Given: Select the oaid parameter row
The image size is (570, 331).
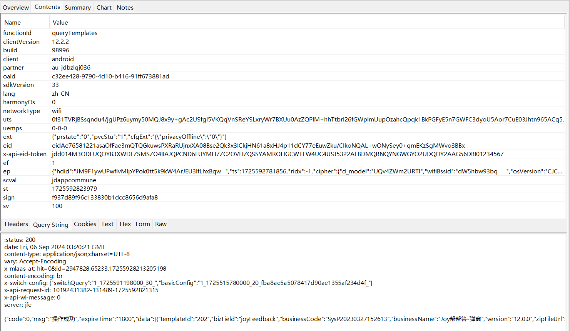Looking at the screenshot, I should point(9,77).
